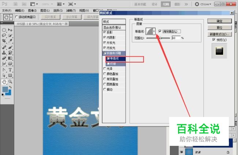The height and width of the screenshot is (155, 238).
Task: Expand more workspaces with >> arrows
Action: click(186, 4)
